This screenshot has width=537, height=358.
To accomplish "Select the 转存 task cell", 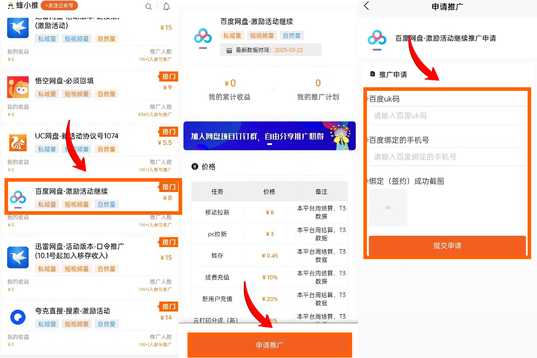I will tap(217, 256).
